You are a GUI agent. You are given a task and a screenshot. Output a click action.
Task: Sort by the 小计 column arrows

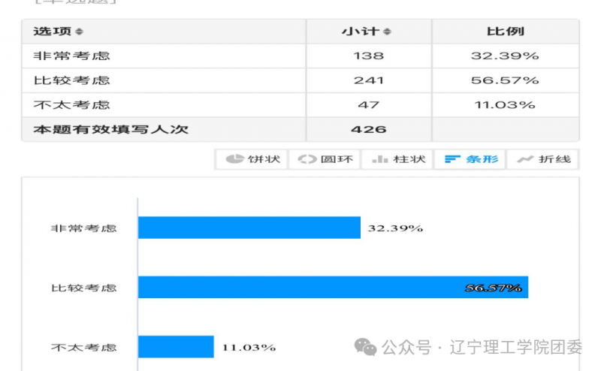(387, 32)
